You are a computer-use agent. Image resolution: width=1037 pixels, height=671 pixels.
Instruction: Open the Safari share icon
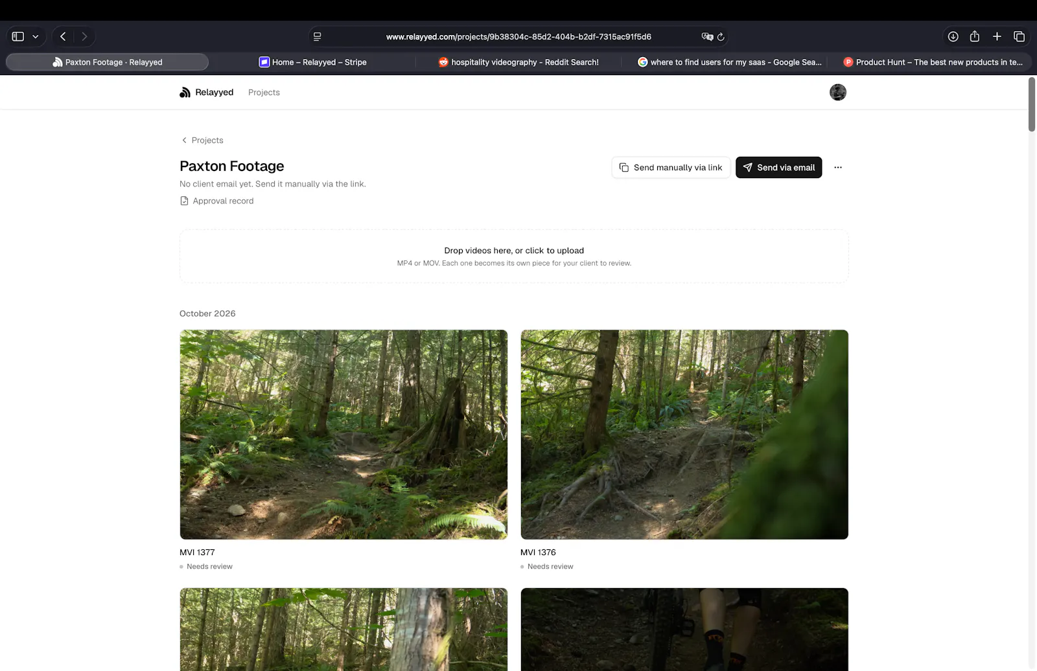tap(975, 36)
